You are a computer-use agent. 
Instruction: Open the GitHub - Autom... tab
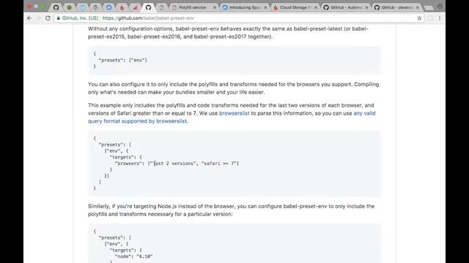pyautogui.click(x=345, y=7)
